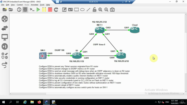187x105 pixels.
Task: Open the Tools menu
Action: (42, 5)
